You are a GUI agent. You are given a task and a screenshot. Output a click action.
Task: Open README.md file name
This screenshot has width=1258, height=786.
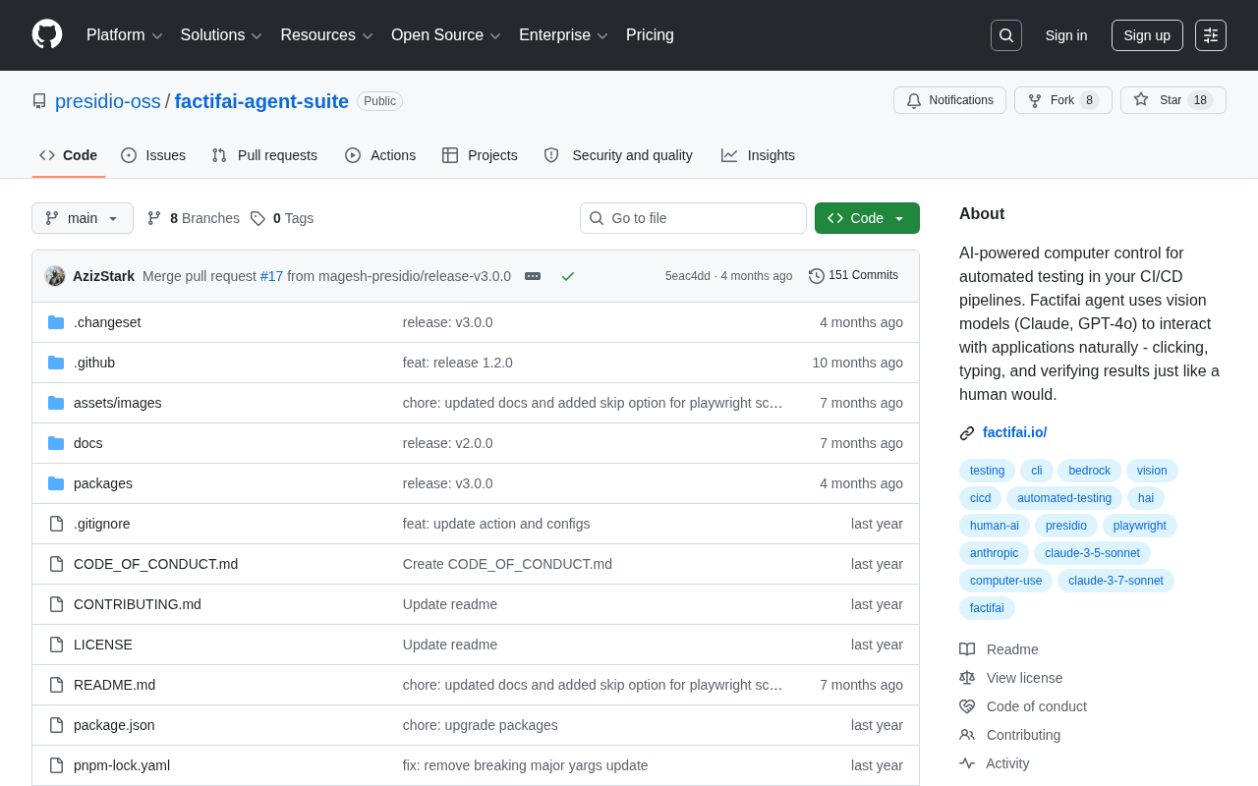114,685
